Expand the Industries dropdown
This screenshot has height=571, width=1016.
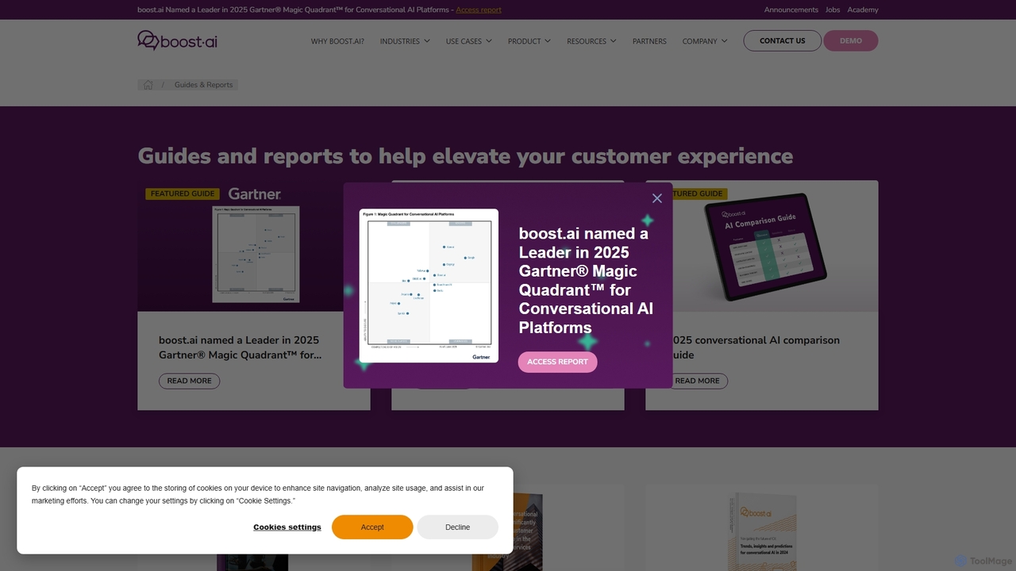[405, 41]
